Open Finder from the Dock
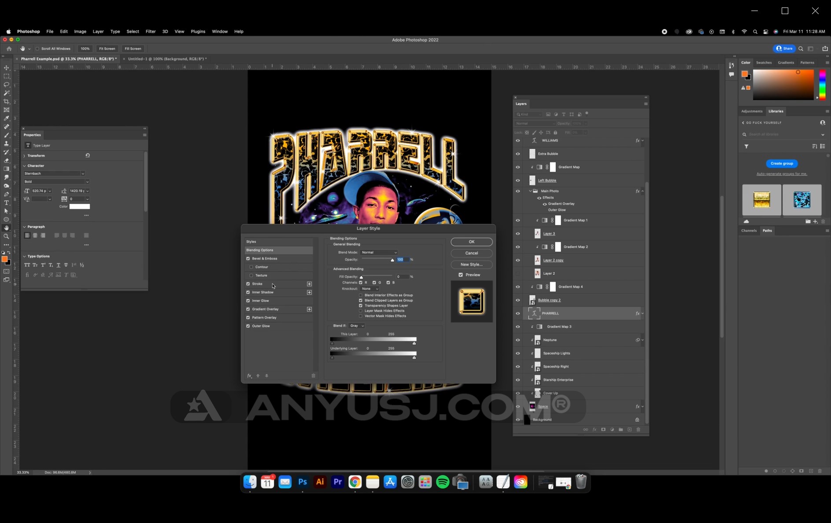 [250, 482]
